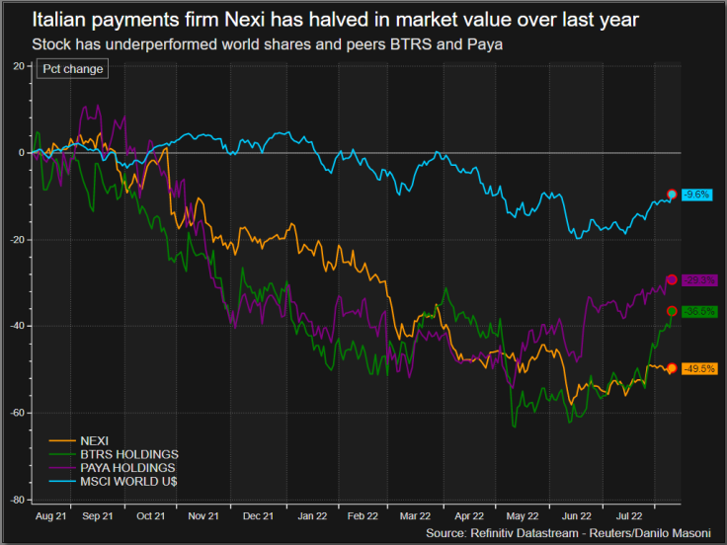Screen dimensions: 727x545
Task: Click the orange NEXI legend line swatch
Action: tap(62, 440)
